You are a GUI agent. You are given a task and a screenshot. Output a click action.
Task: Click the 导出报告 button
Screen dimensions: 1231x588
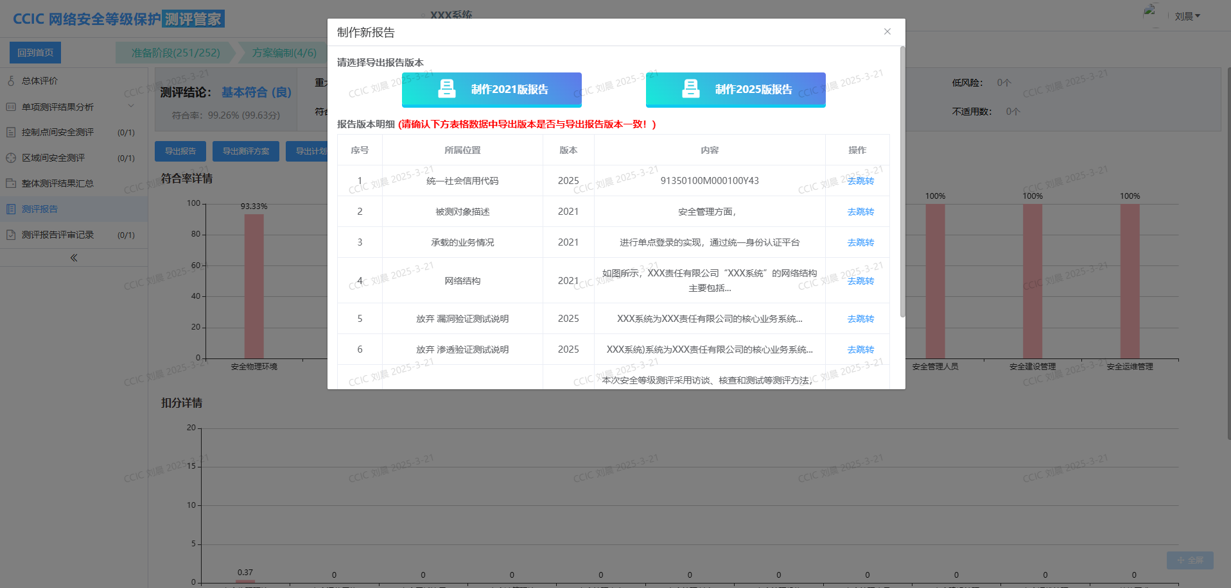point(180,151)
